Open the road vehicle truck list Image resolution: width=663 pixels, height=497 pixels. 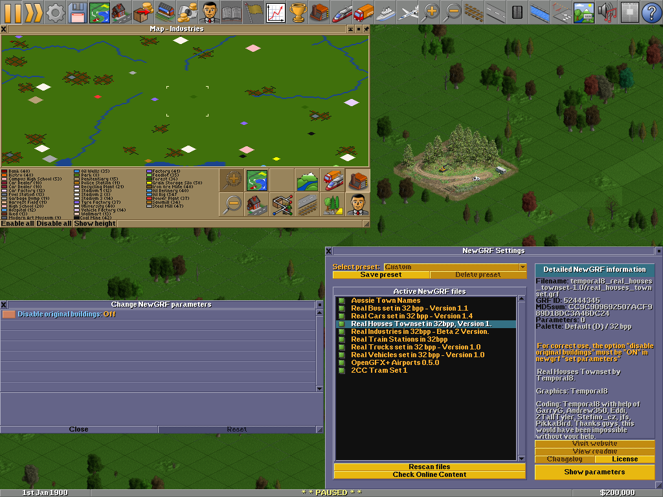click(363, 12)
